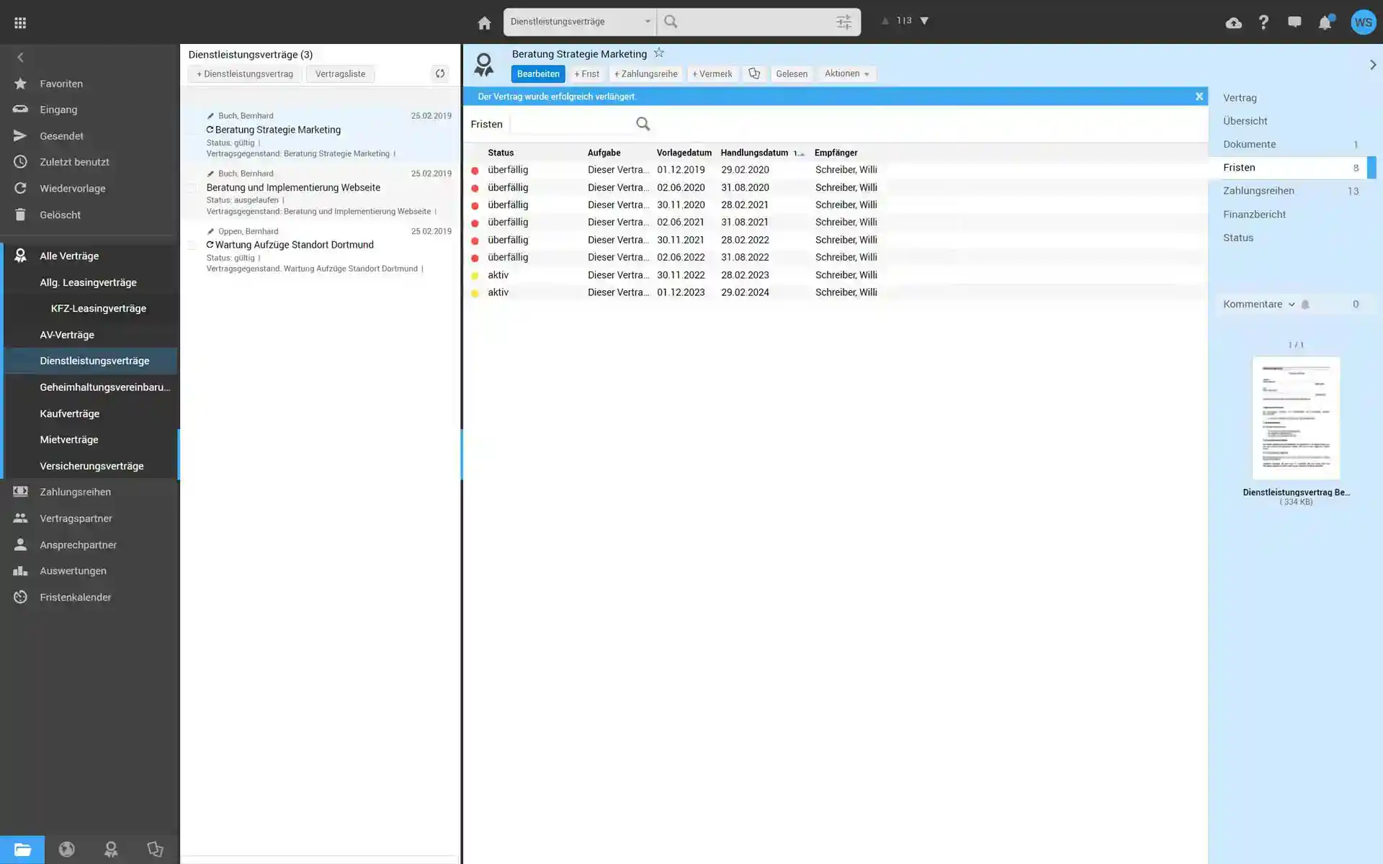Open advanced search filter options
This screenshot has height=864, width=1383.
(843, 22)
